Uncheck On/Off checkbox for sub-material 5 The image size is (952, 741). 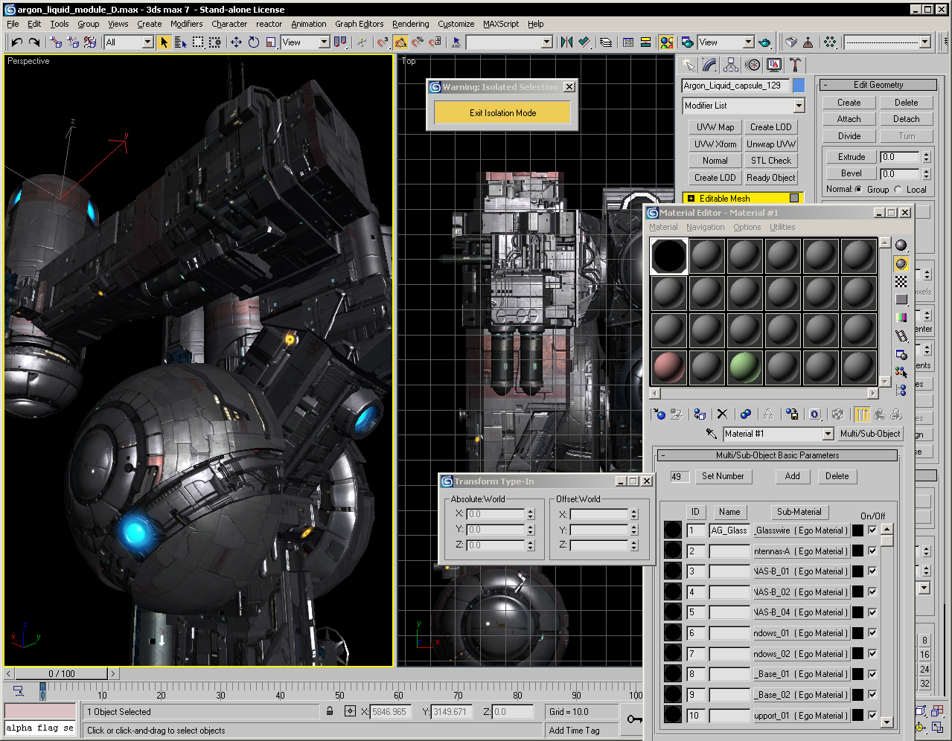(872, 612)
